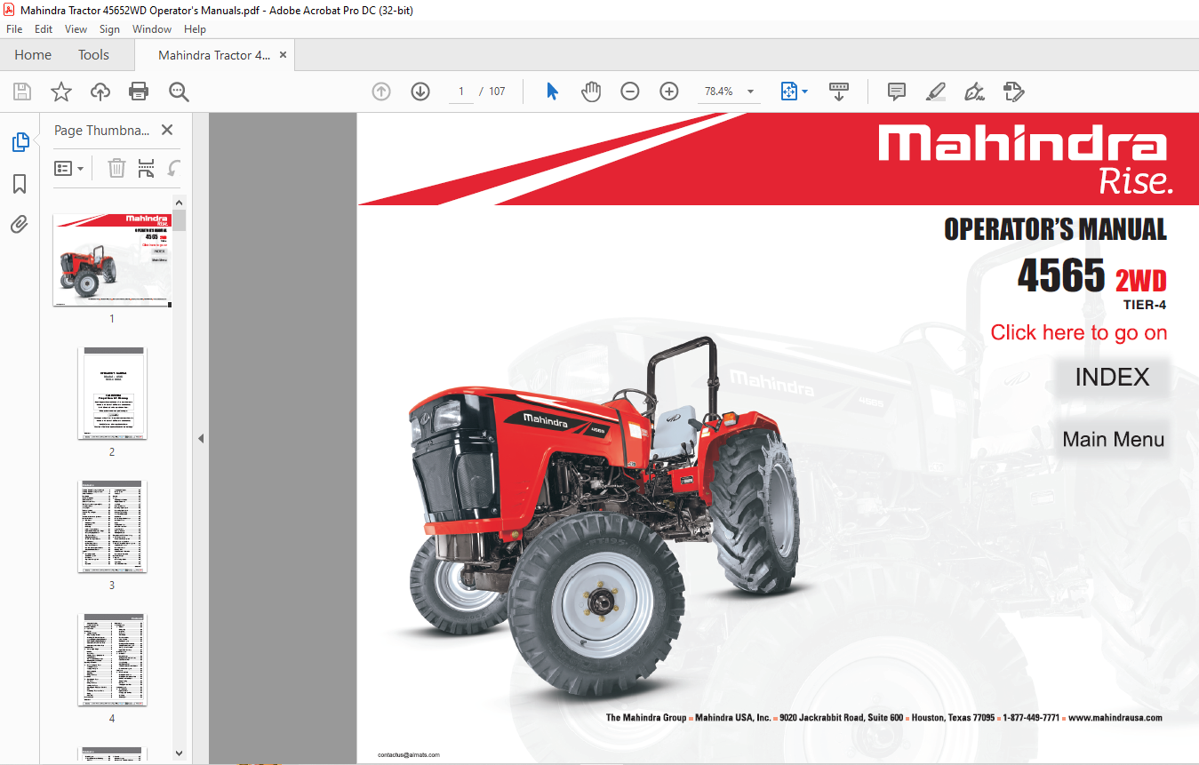Go to next page arrow

click(420, 92)
